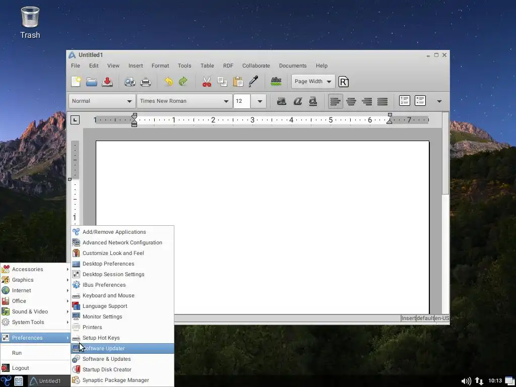This screenshot has width=516, height=387.
Task: Create a new document with the New icon
Action: (x=76, y=82)
